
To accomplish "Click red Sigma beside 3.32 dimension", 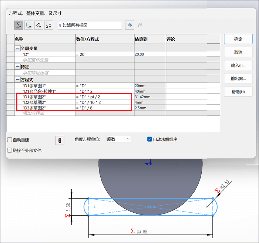I will click(68, 215).
